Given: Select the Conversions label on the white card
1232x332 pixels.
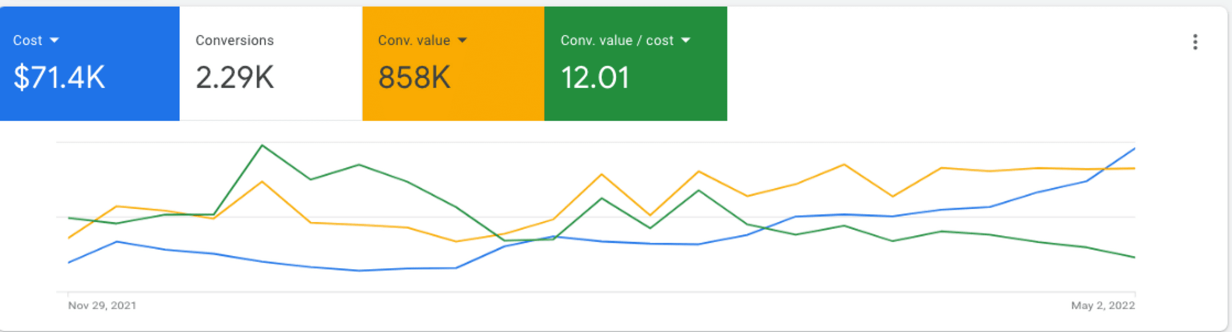Looking at the screenshot, I should click(235, 41).
